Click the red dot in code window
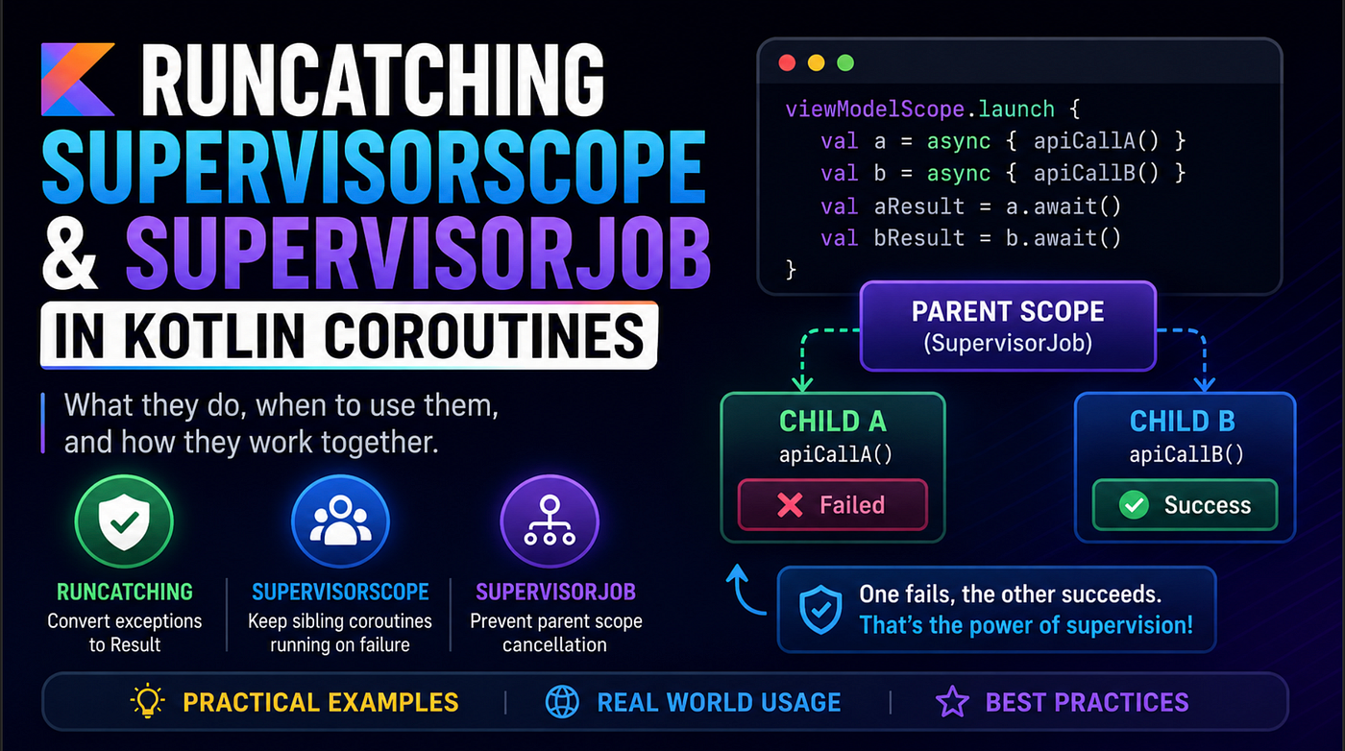 [x=787, y=63]
